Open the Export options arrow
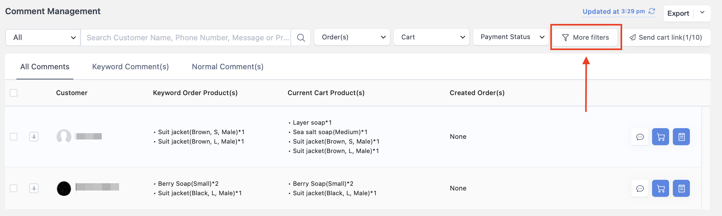The width and height of the screenshot is (722, 216). point(702,13)
